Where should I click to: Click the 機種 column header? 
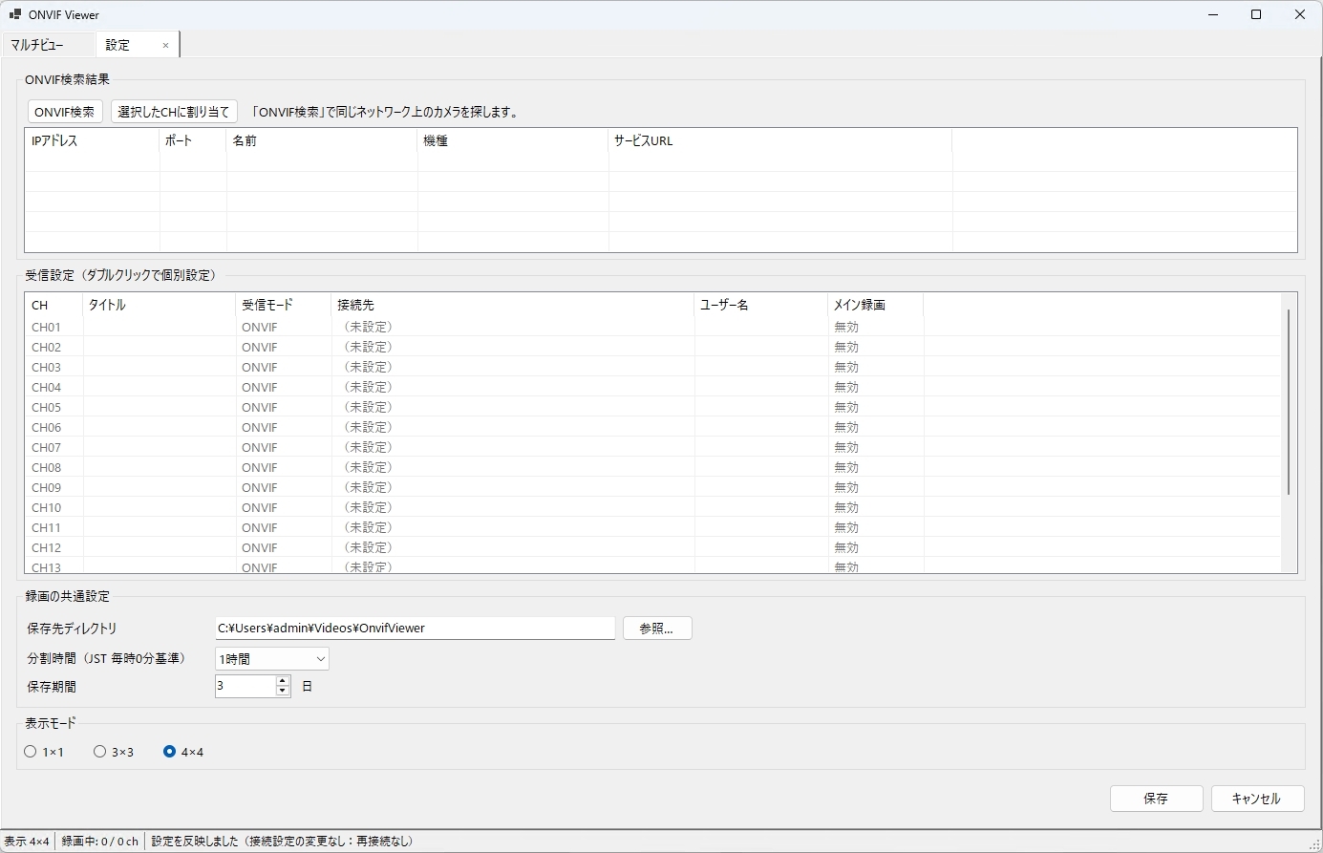coord(513,140)
